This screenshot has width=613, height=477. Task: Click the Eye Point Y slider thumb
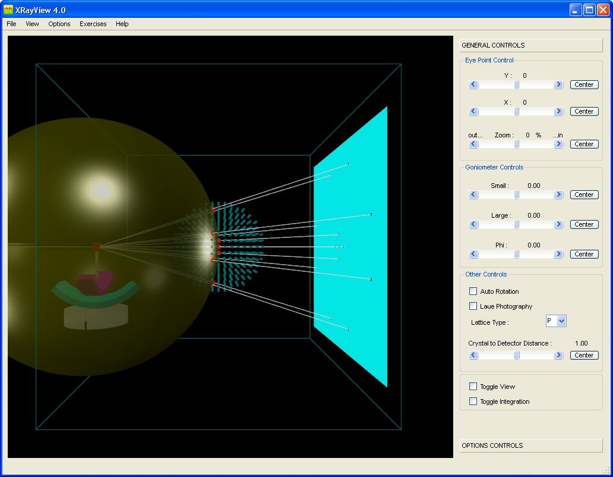pyautogui.click(x=516, y=84)
